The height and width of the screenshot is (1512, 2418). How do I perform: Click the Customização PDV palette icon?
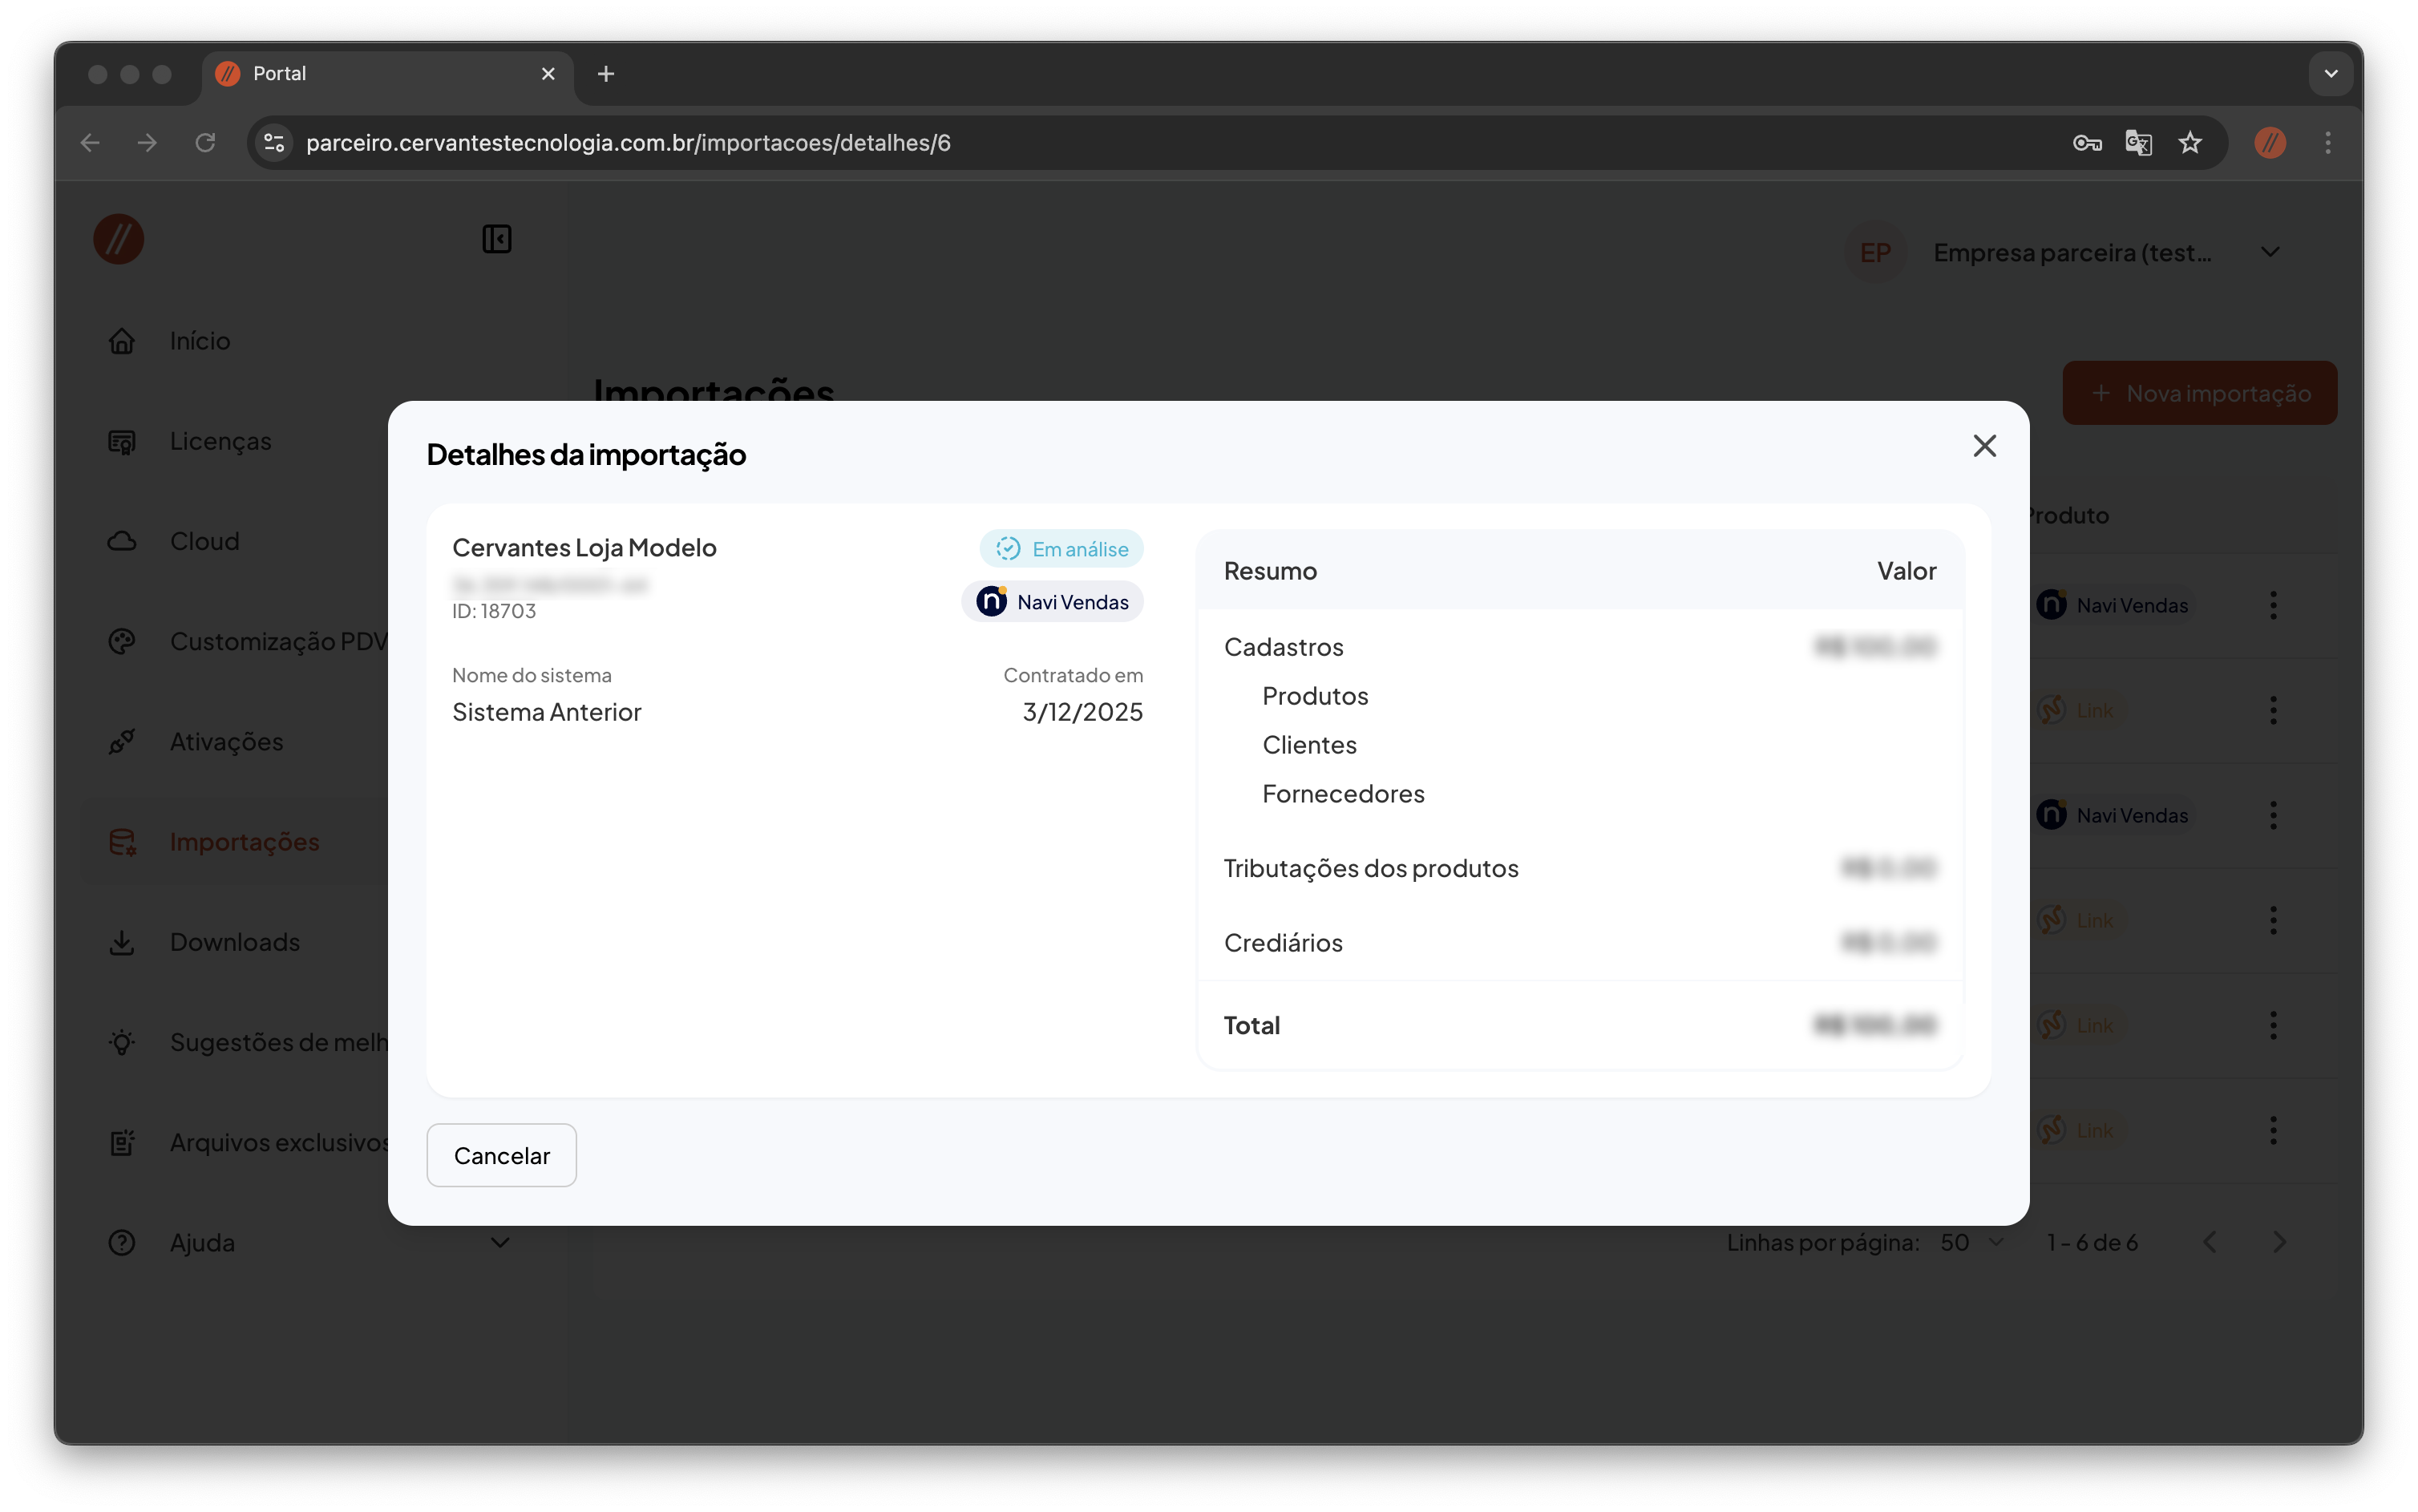click(122, 641)
